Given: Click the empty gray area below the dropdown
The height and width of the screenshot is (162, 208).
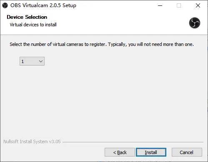Looking at the screenshot, I should [x=103, y=100].
